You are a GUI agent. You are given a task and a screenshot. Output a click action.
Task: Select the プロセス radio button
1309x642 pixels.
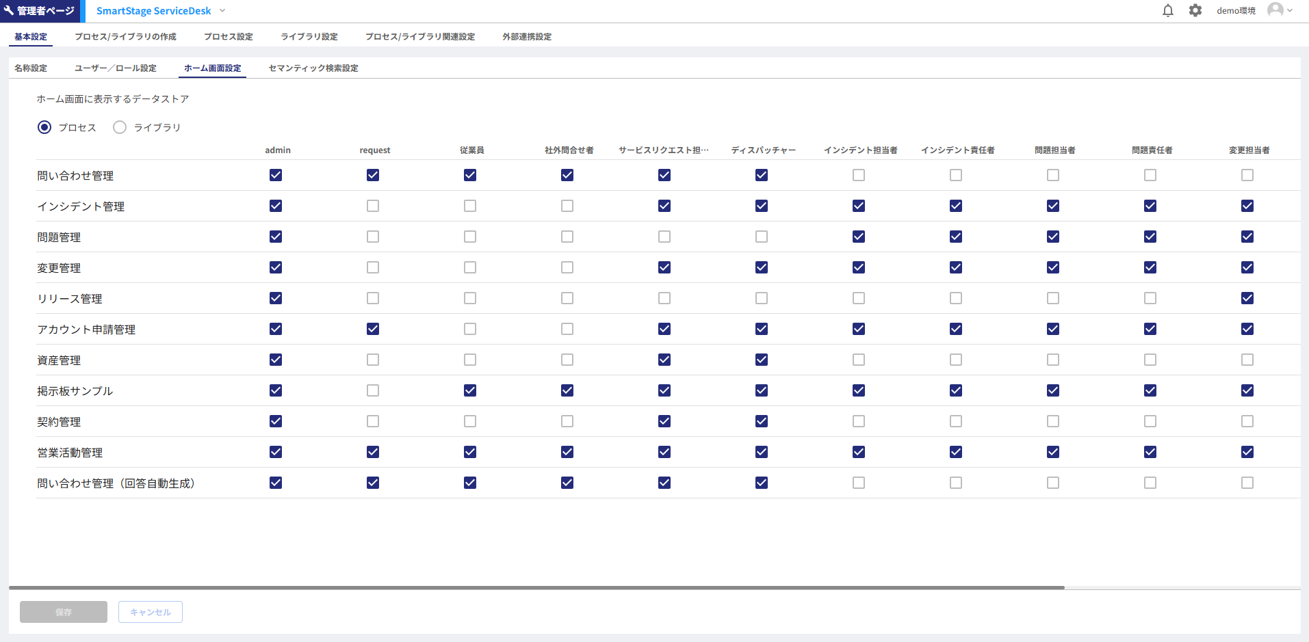[x=44, y=128]
